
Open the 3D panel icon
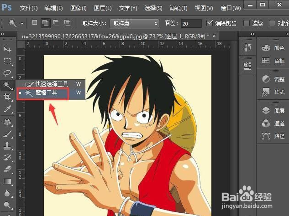(x=247, y=66)
